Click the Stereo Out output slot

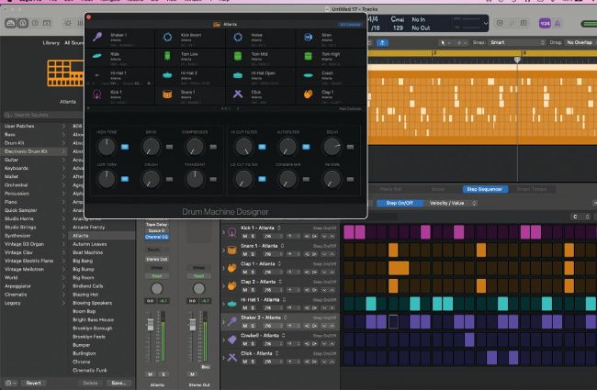[x=156, y=259]
